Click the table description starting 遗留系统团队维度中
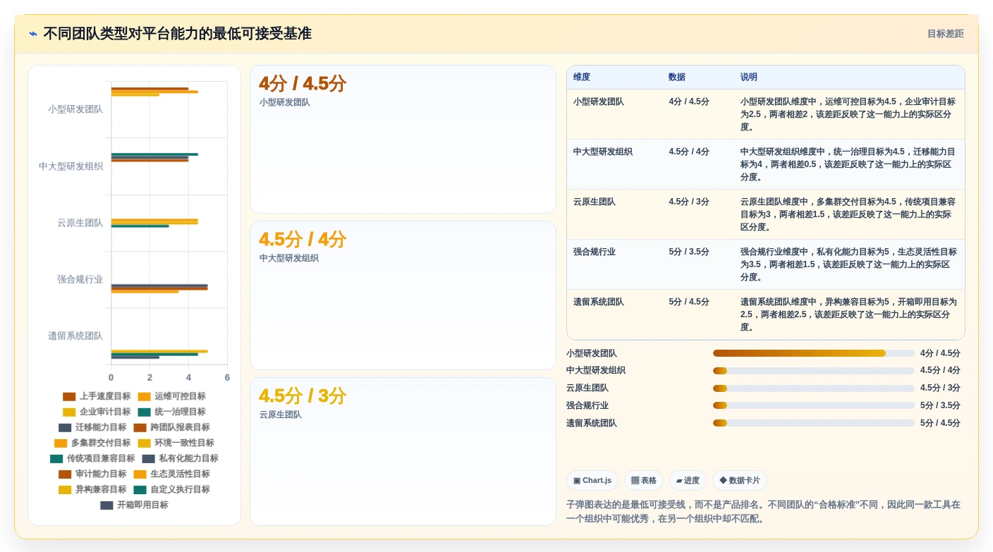 848,314
